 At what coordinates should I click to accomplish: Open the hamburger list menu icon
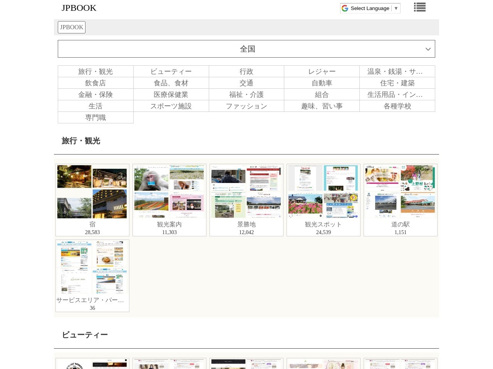click(419, 7)
